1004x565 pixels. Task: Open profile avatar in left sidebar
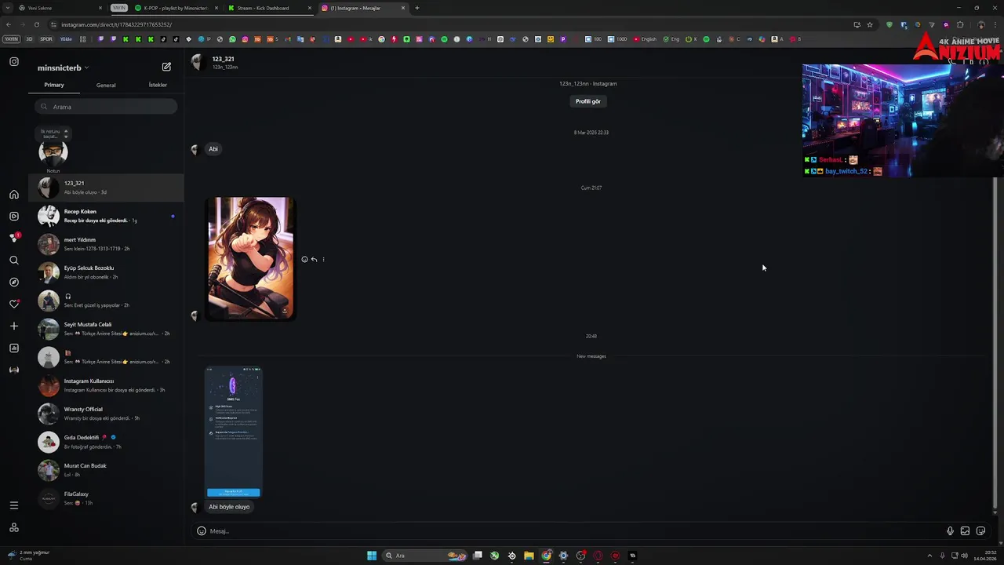tap(14, 370)
